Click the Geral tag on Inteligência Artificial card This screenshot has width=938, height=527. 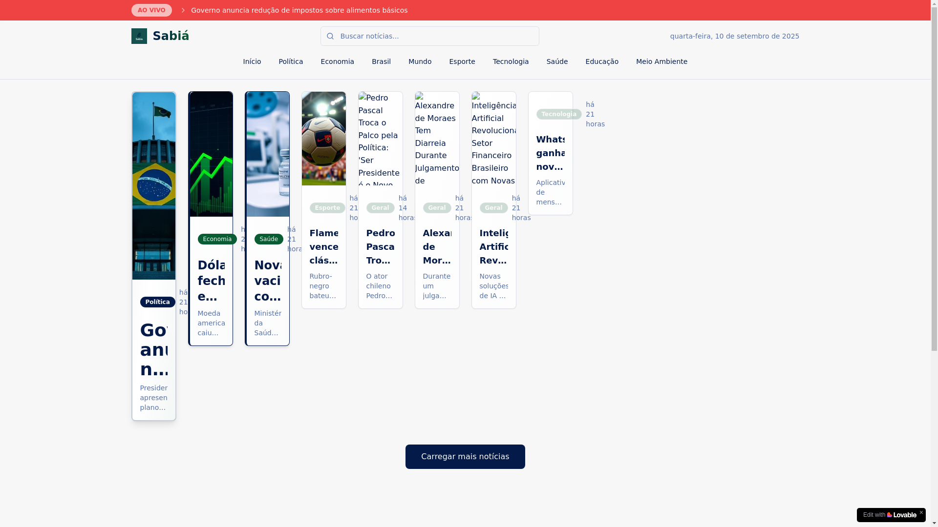pos(494,208)
